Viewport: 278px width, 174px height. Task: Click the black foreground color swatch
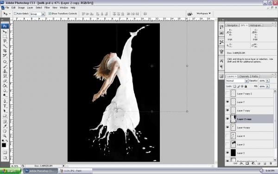tap(4, 145)
